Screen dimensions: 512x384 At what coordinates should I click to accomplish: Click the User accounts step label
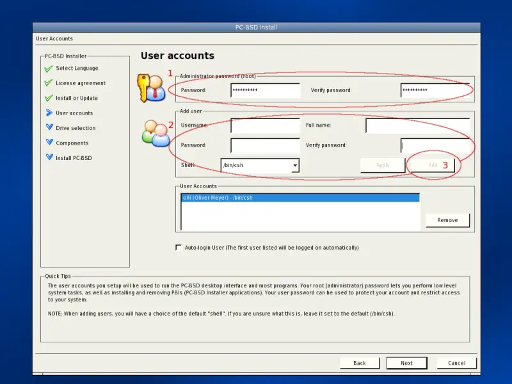[x=74, y=113]
